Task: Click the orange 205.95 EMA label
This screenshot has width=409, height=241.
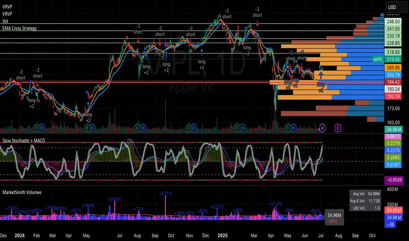Action: pyautogui.click(x=393, y=68)
